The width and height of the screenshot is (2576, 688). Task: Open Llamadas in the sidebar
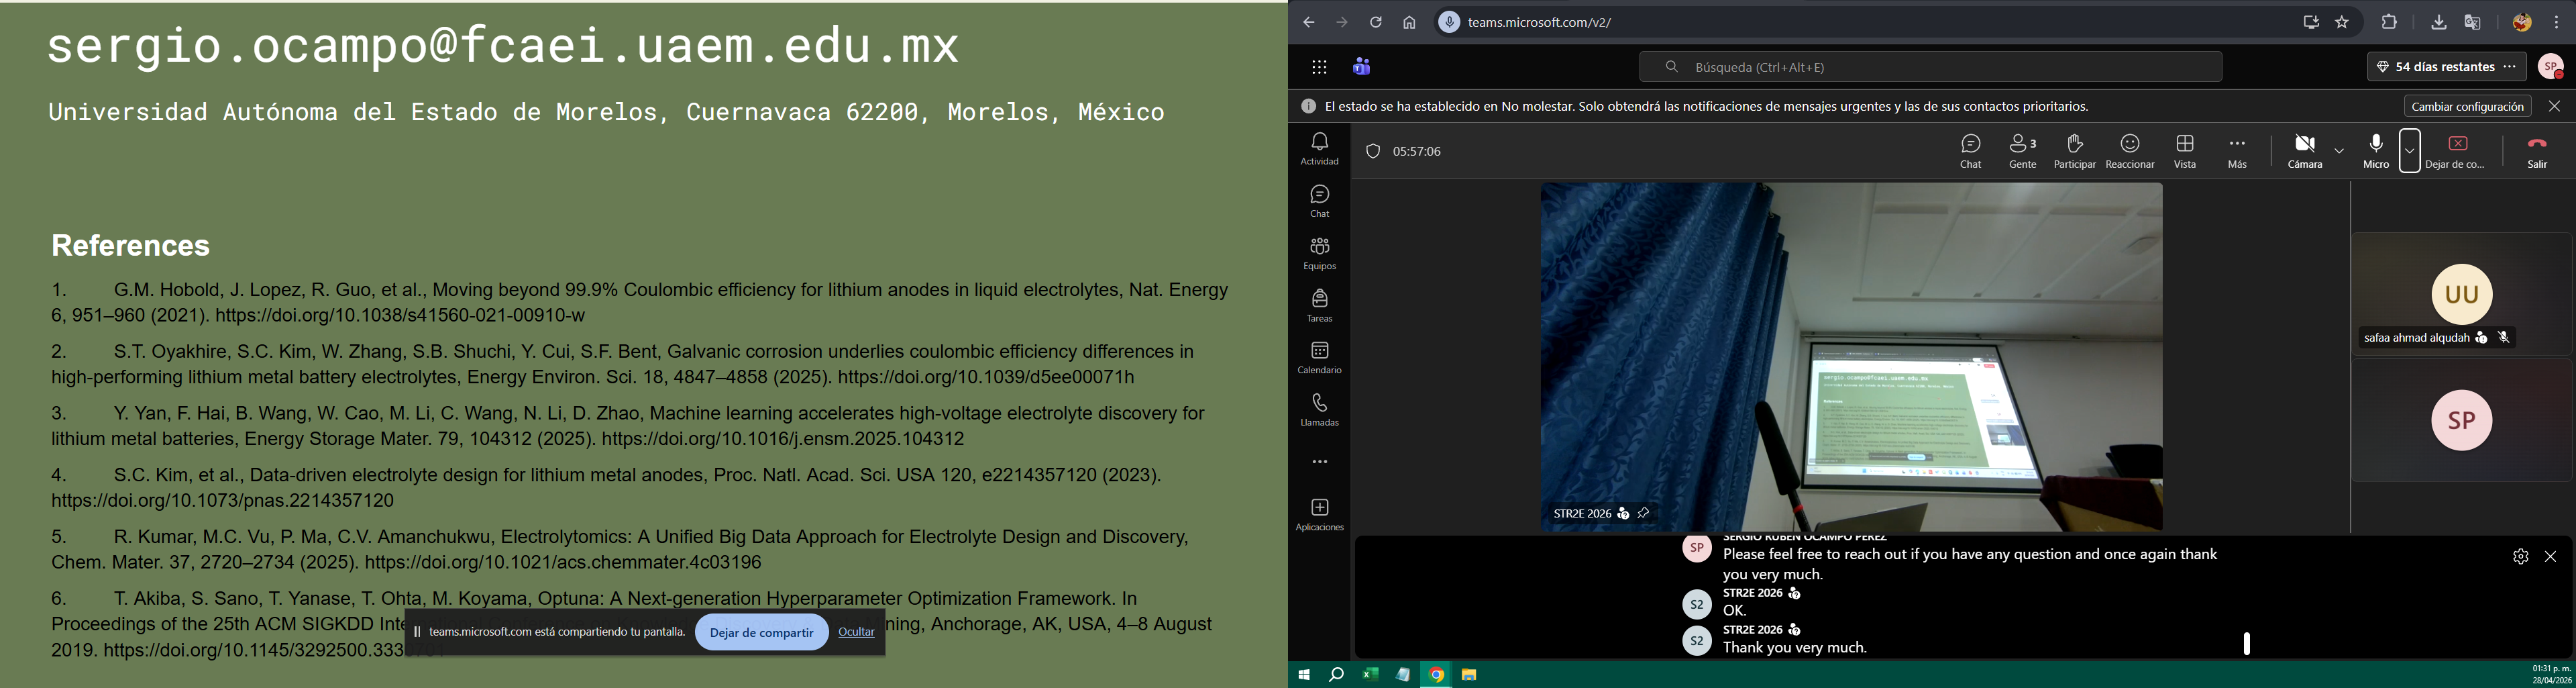point(1319,410)
